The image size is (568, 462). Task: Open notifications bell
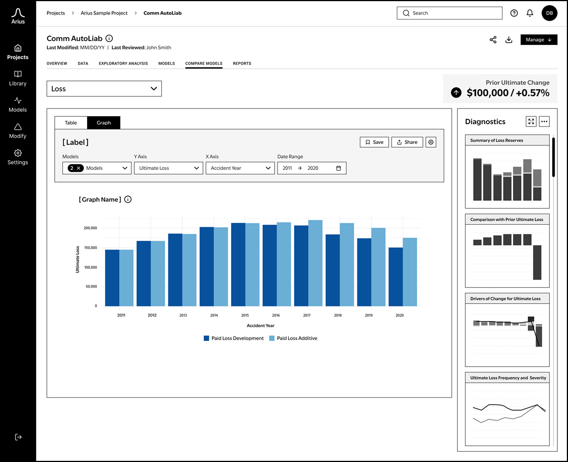(530, 13)
